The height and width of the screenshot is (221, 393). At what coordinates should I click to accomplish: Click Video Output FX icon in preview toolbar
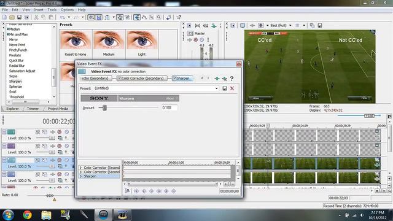click(x=252, y=25)
